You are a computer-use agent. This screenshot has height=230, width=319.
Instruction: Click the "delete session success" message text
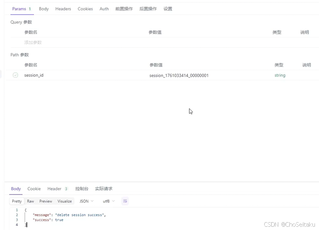79,215
